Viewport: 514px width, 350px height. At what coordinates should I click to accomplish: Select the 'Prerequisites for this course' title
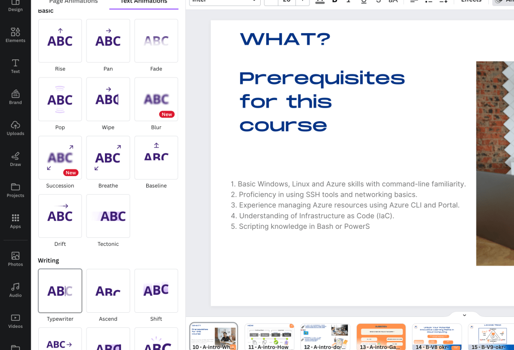tap(322, 102)
